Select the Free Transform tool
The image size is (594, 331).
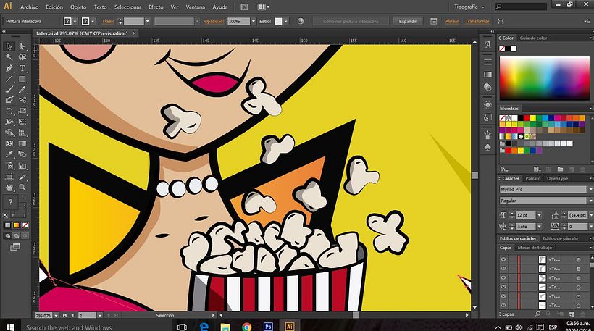coord(22,122)
